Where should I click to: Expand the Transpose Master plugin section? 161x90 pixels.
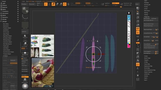7,54
